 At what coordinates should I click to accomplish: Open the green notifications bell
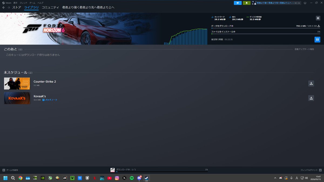pyautogui.click(x=247, y=3)
